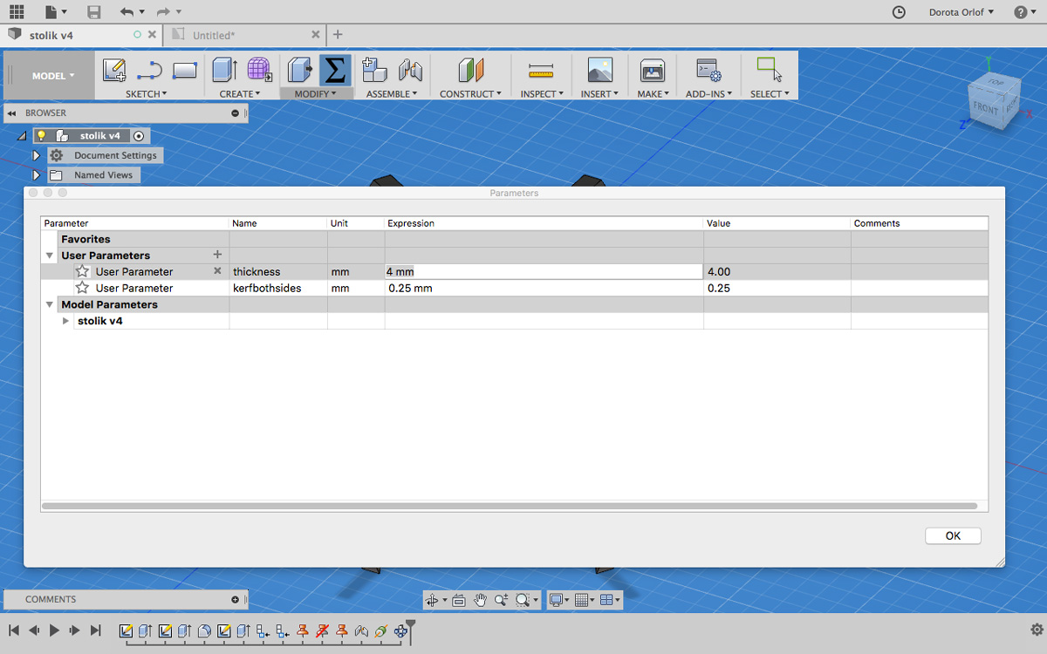Image resolution: width=1047 pixels, height=654 pixels.
Task: Open Viewports layout dropdown
Action: pyautogui.click(x=610, y=600)
